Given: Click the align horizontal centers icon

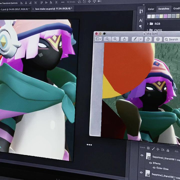Looking at the screenshot, I should [x=26, y=3].
